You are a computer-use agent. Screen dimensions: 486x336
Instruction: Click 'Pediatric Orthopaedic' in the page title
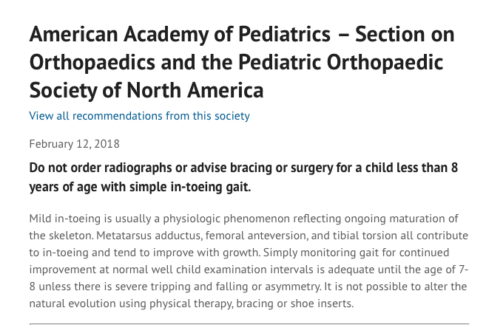(340, 62)
